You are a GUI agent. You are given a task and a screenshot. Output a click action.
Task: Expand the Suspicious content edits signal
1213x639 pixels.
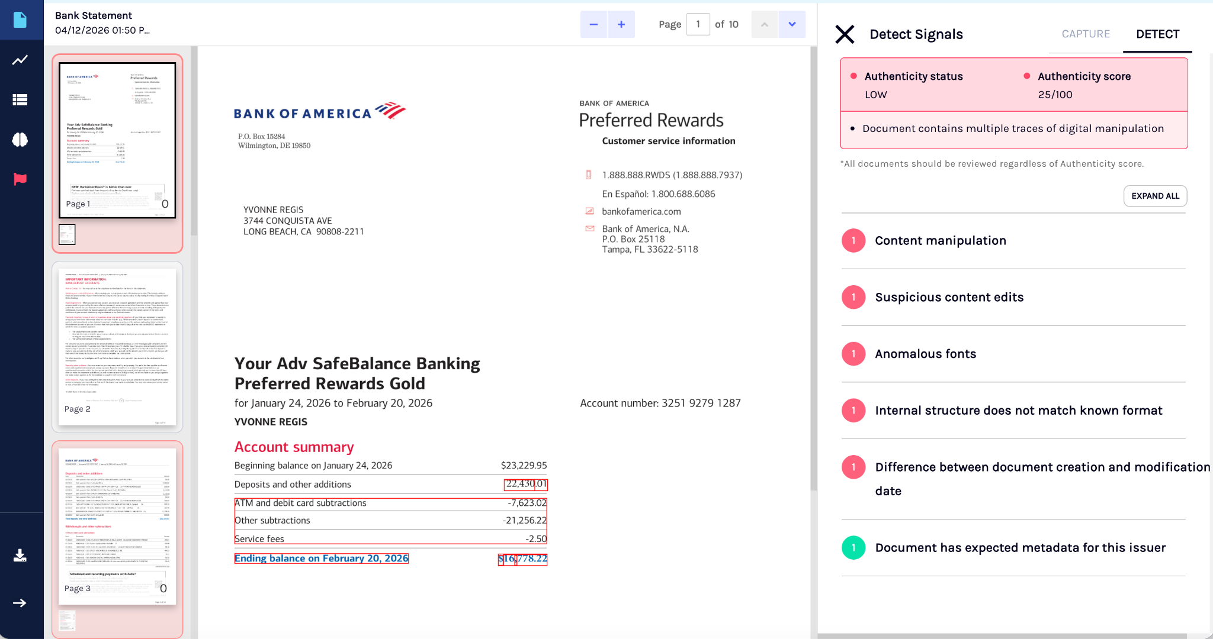pos(1013,297)
